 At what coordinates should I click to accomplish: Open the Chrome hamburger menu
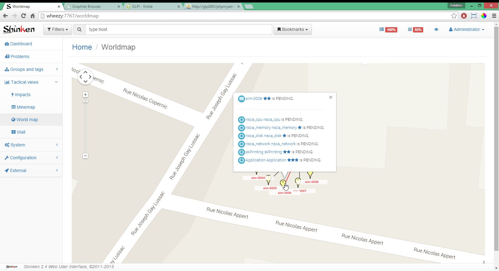click(x=494, y=16)
